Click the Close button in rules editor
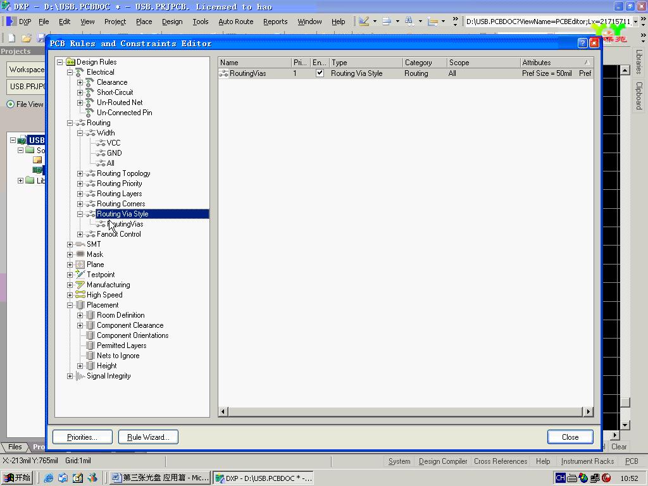 point(570,437)
